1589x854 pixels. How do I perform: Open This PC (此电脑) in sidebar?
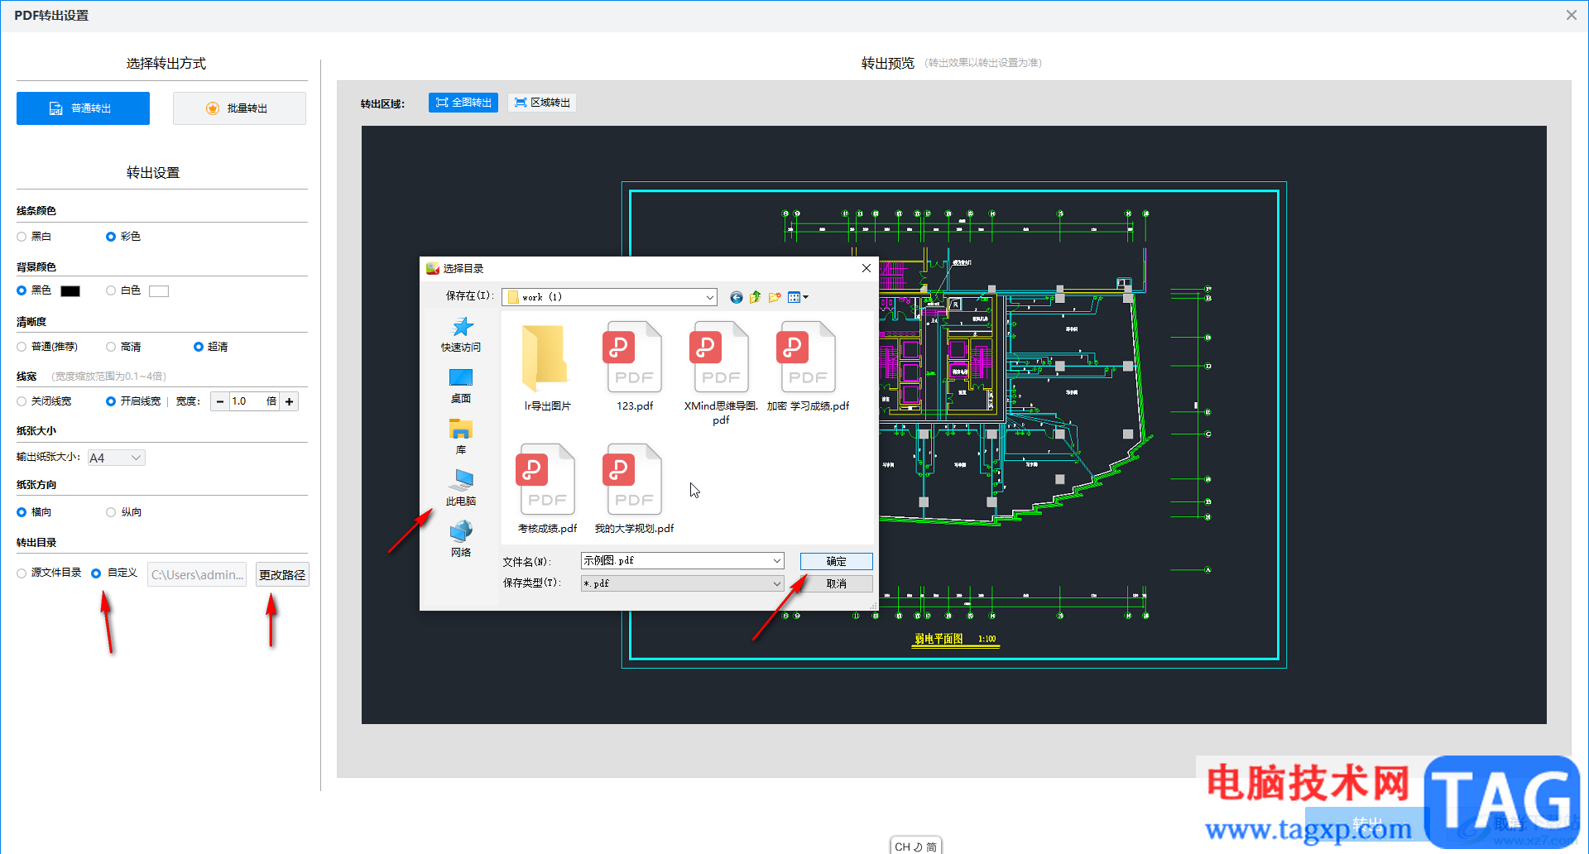click(461, 488)
